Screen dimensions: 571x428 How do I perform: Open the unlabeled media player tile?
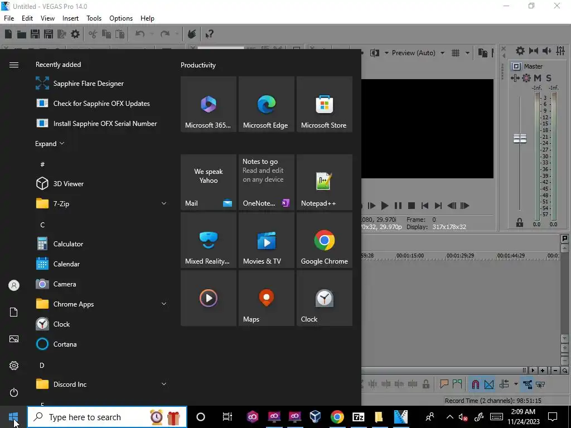[x=209, y=298]
